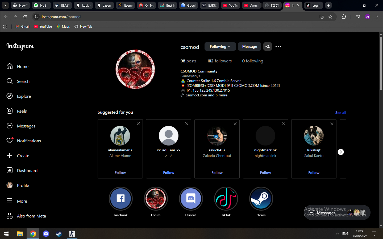This screenshot has width=383, height=239.
Task: Open the three-dot profile options menu
Action: coord(278,46)
